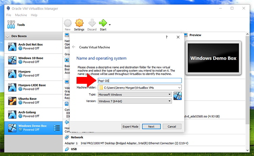This screenshot has width=254, height=156.
Task: Click the details pane scrollbar down arrow
Action: coord(247,150)
